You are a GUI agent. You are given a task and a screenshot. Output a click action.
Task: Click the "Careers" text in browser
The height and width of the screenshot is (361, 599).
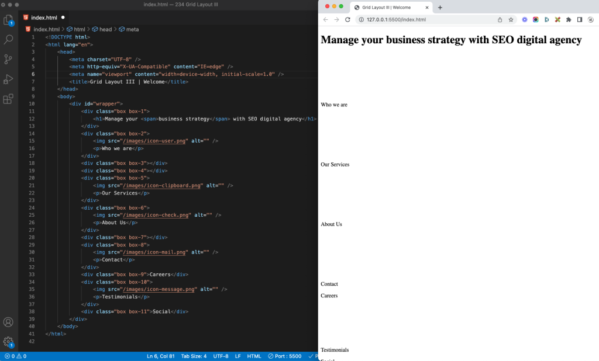click(329, 296)
